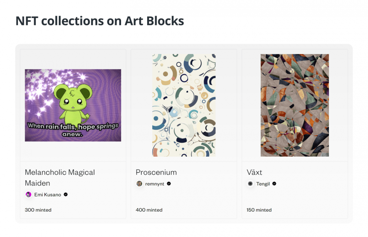Open the Växt collection title
This screenshot has height=237, width=368.
coord(254,172)
